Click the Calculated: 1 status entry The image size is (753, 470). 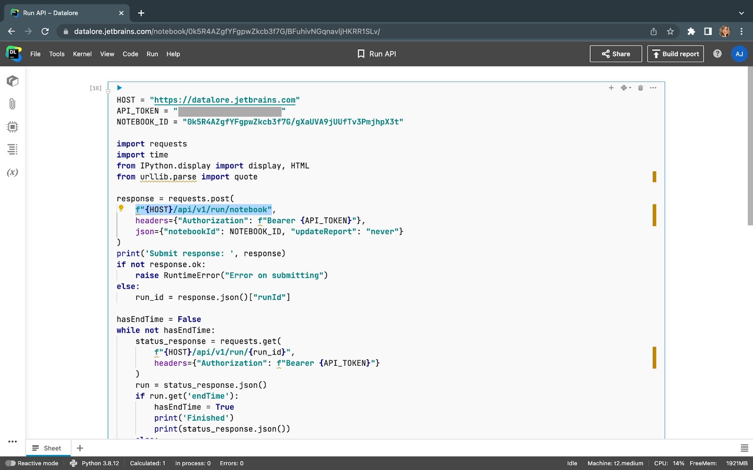click(x=147, y=463)
